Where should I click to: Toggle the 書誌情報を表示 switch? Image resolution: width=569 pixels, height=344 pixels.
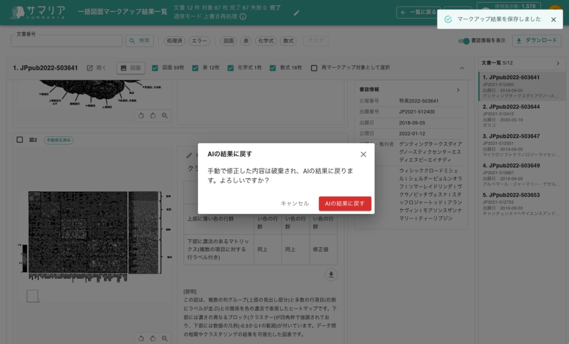pos(464,41)
